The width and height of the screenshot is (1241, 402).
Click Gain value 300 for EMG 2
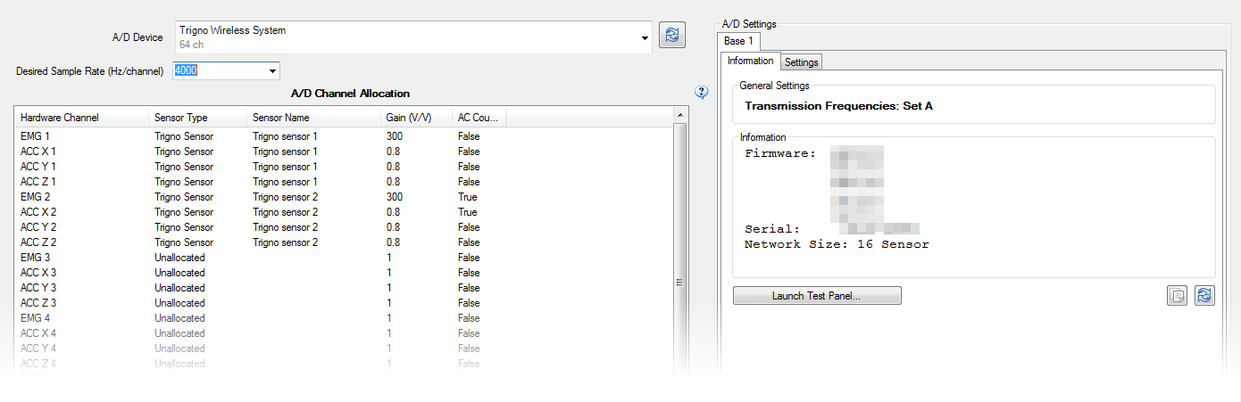point(395,196)
